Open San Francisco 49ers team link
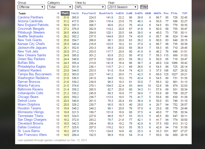Viewport: 205px width, 149px height. tap(32, 135)
